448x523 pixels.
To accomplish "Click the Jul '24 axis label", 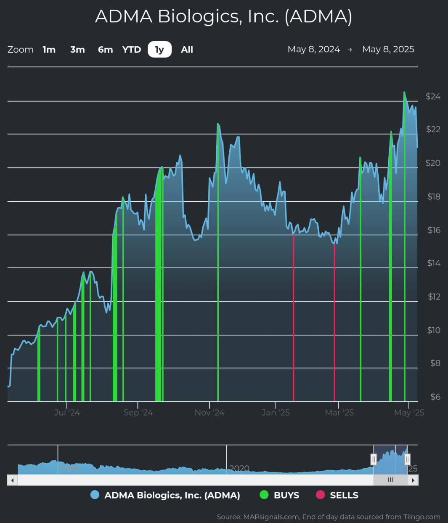I will point(67,413).
